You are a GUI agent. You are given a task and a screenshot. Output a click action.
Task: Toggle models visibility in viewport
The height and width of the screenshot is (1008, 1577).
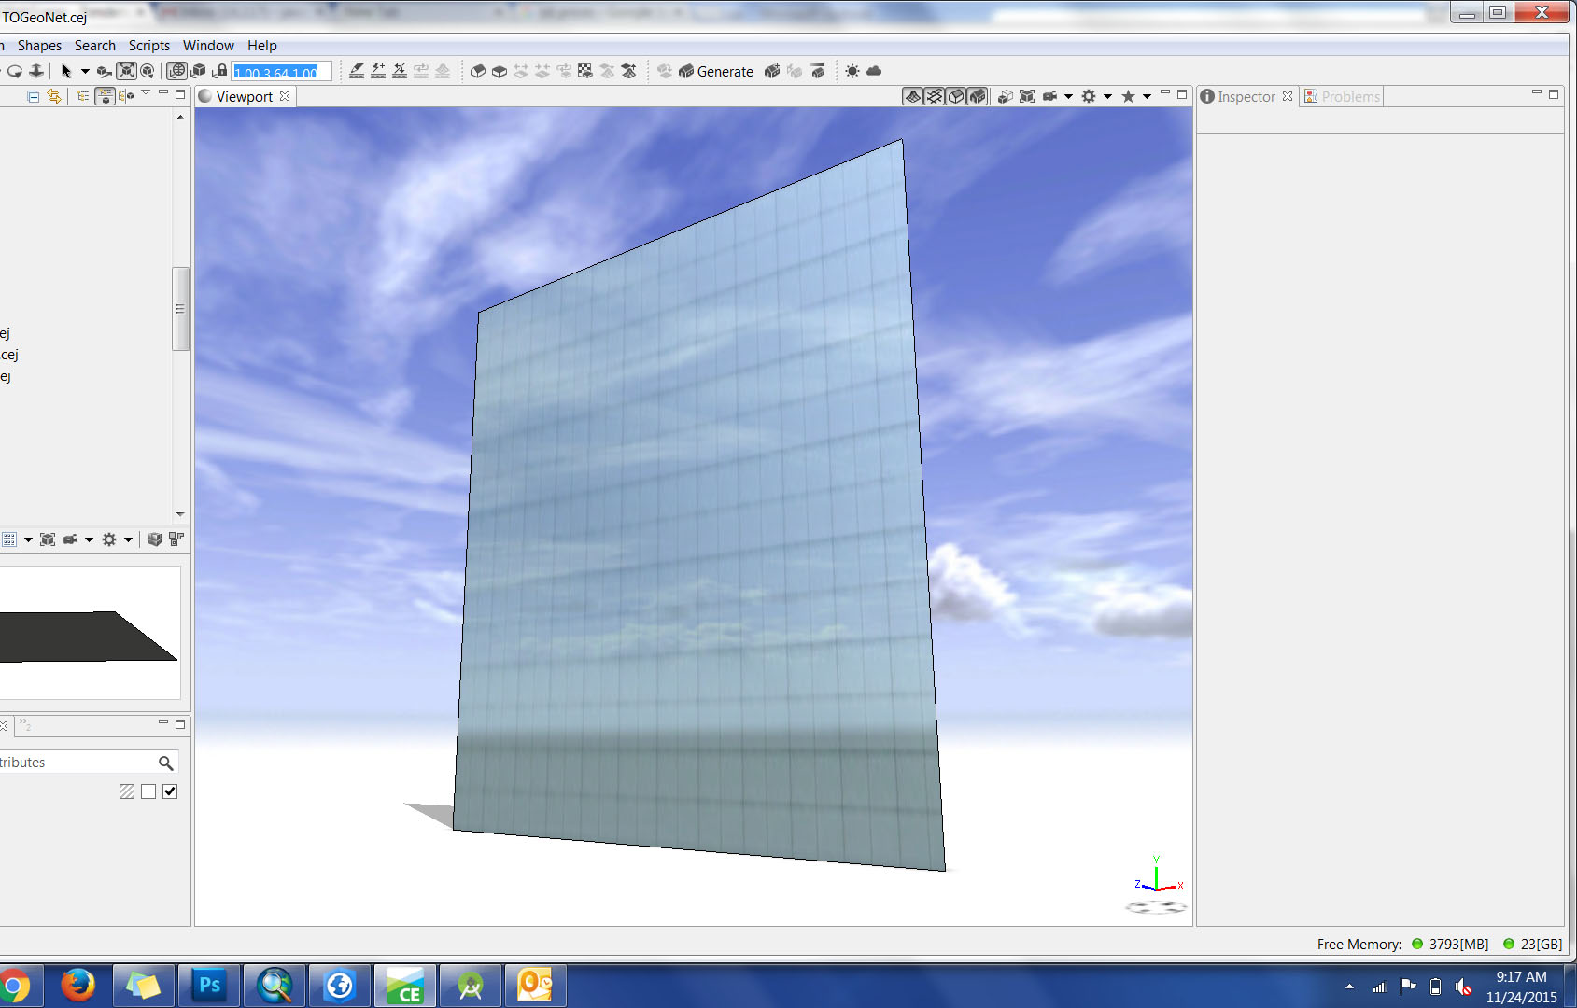tap(978, 96)
